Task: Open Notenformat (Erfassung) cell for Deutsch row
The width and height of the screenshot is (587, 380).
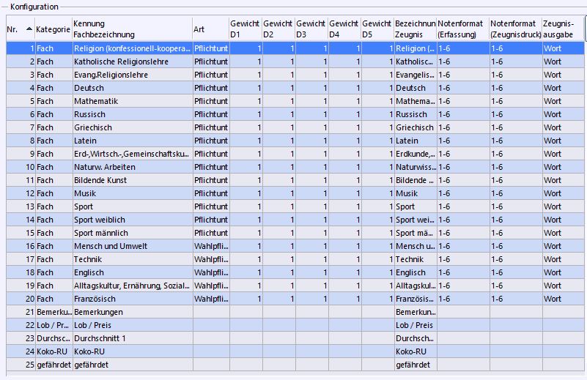Action: point(461,88)
